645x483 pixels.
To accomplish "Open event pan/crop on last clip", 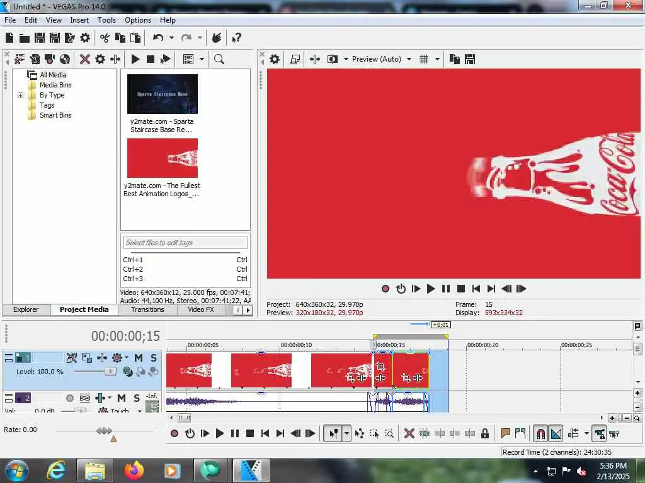I will click(406, 378).
